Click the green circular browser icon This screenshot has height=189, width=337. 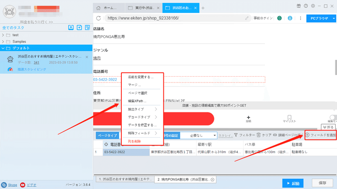click(x=279, y=18)
